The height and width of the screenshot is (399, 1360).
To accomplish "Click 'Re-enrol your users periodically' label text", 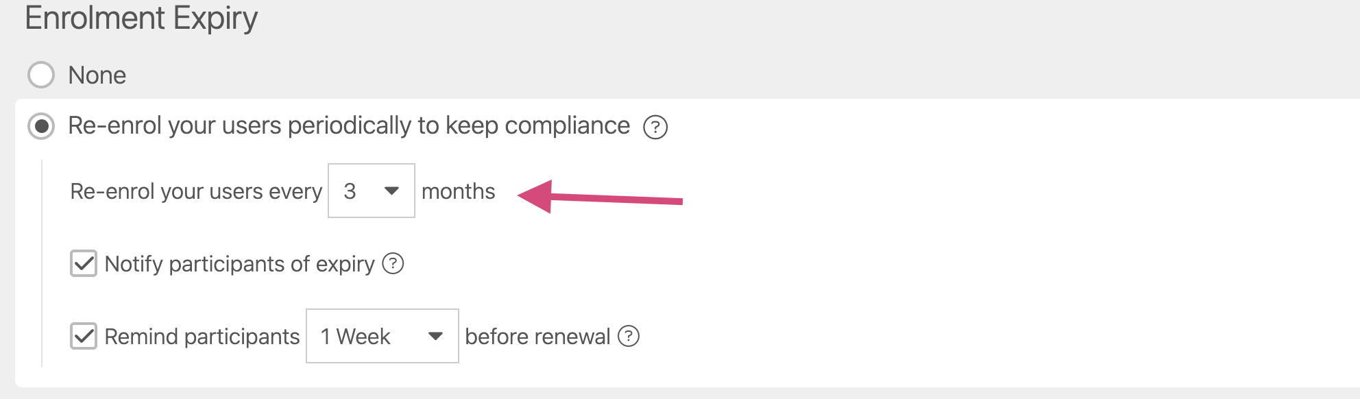I will coord(348,126).
